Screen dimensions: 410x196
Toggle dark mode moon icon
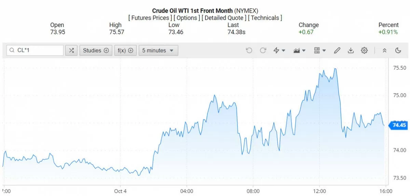398,51
